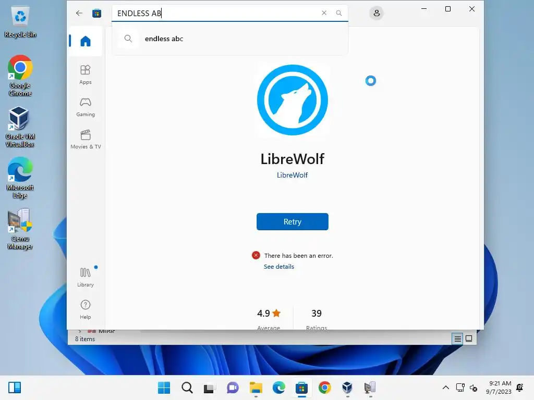Click the network status tray icon

tap(460, 387)
